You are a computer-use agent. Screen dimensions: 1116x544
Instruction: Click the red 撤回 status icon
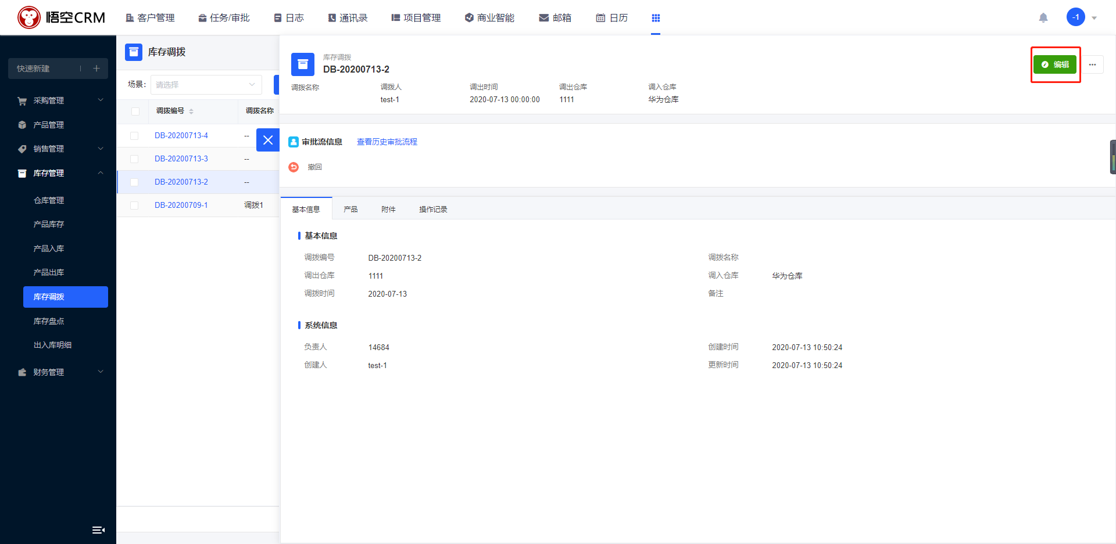pyautogui.click(x=294, y=167)
